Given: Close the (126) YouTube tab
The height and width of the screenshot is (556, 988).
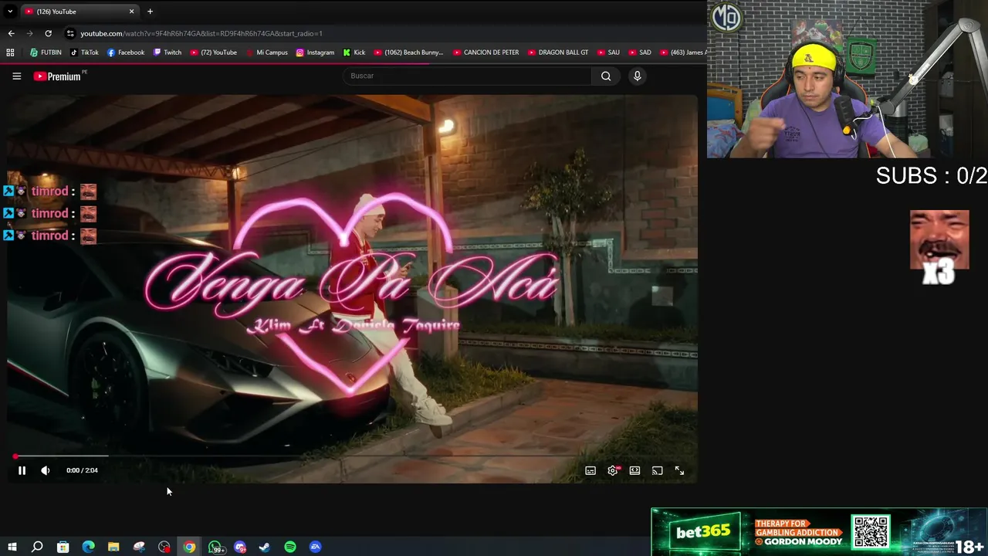Looking at the screenshot, I should [131, 12].
